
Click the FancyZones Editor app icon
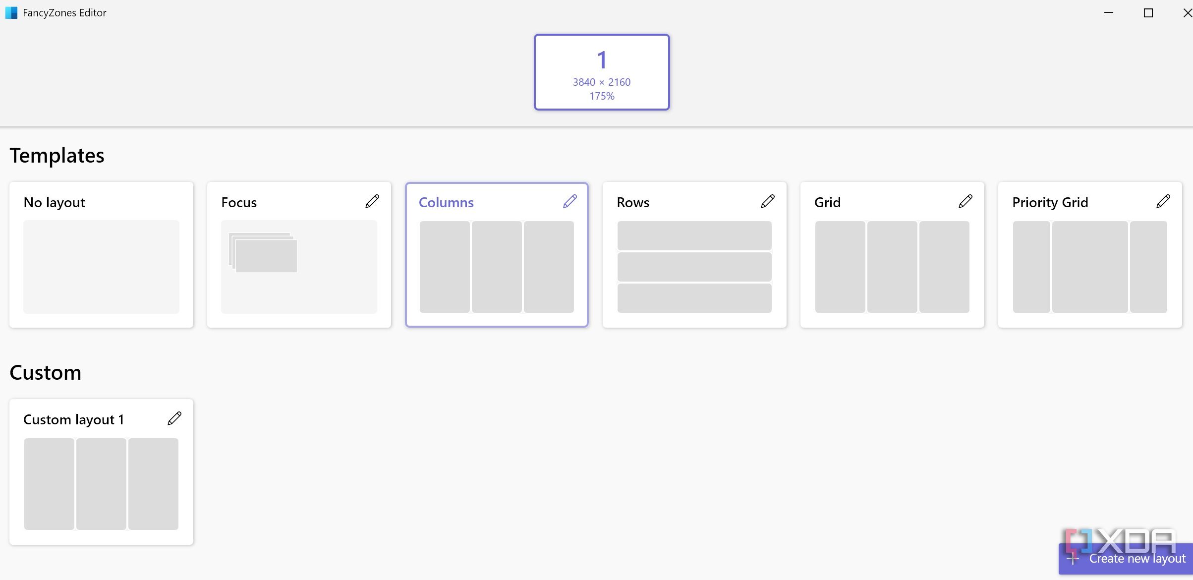11,12
